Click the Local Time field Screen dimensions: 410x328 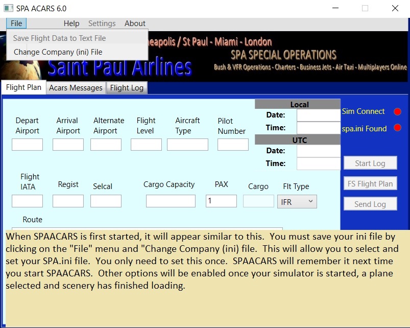319,128
